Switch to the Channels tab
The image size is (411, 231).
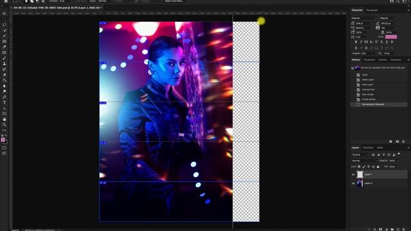[368, 148]
